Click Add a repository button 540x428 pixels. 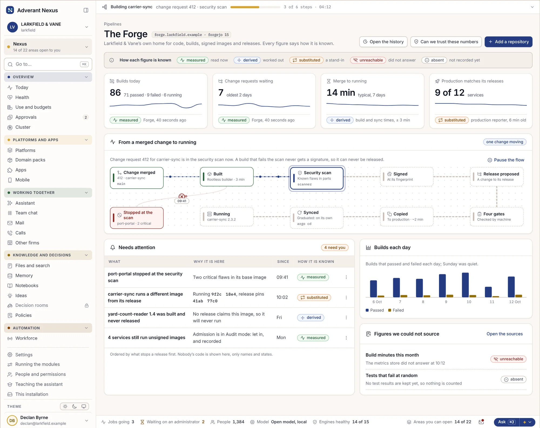[x=508, y=42]
